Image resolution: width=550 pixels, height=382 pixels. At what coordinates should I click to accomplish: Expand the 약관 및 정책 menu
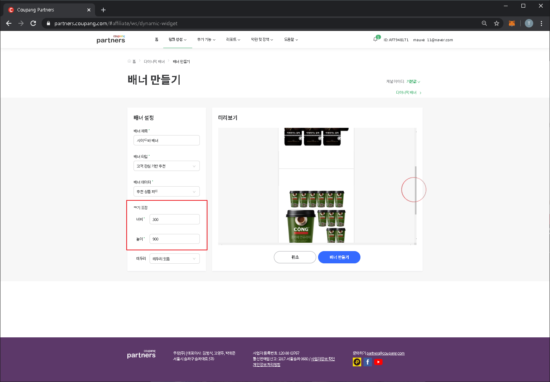tap(262, 40)
